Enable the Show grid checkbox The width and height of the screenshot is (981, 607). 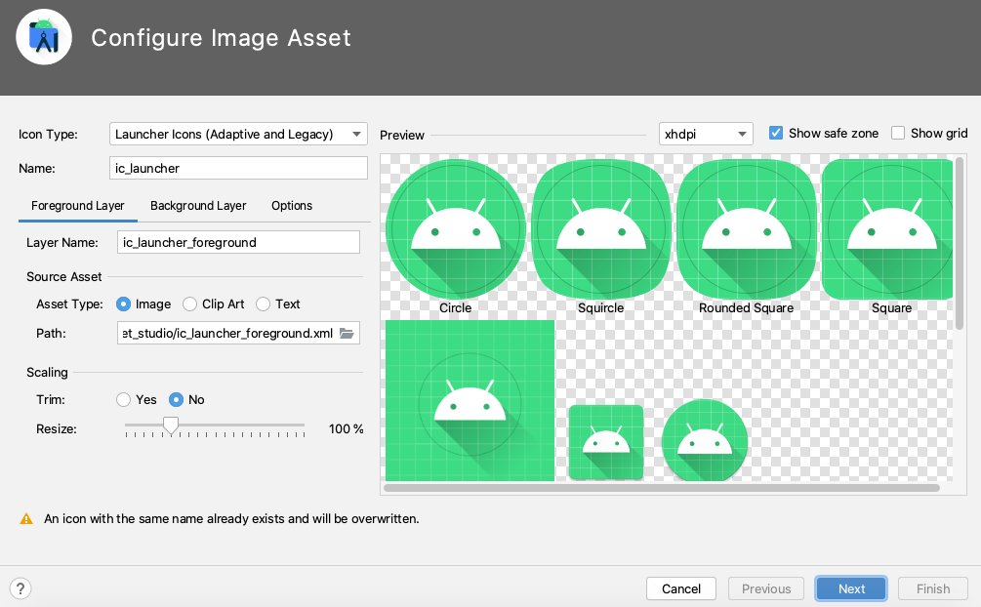click(898, 133)
